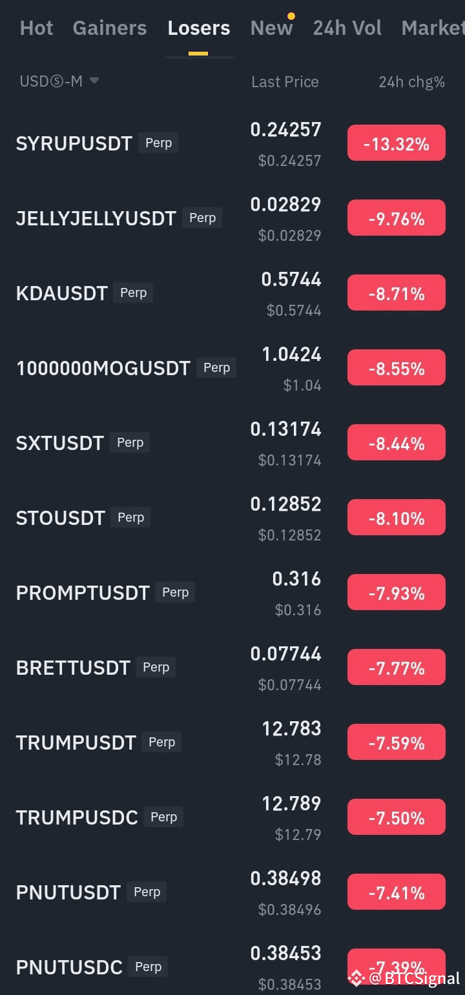Sort by the 24h chg% column header
This screenshot has height=995, width=465.
pyautogui.click(x=411, y=82)
